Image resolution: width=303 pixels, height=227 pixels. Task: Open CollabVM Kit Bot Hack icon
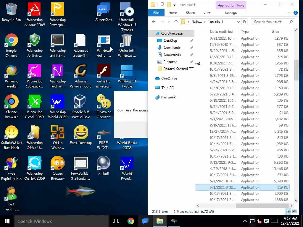click(12, 137)
